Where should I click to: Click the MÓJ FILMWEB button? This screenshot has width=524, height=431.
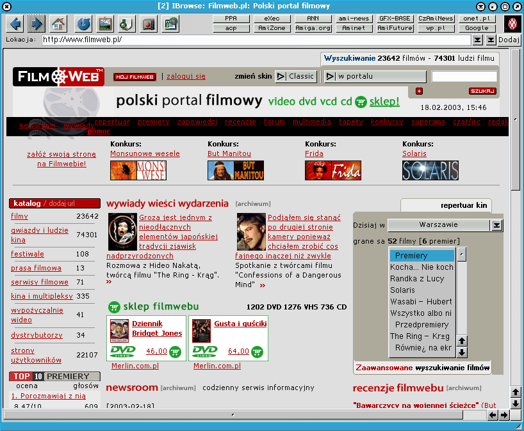(x=135, y=77)
